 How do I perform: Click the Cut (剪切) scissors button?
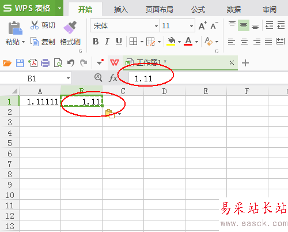point(43,25)
